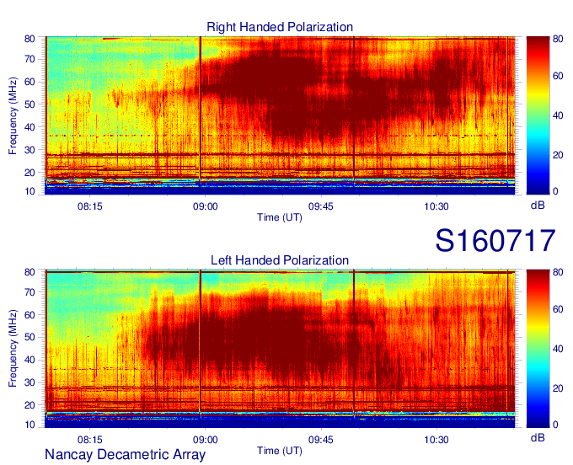Click Time (UT) label under Left Handed plot
This screenshot has height=465, width=573.
(x=280, y=451)
